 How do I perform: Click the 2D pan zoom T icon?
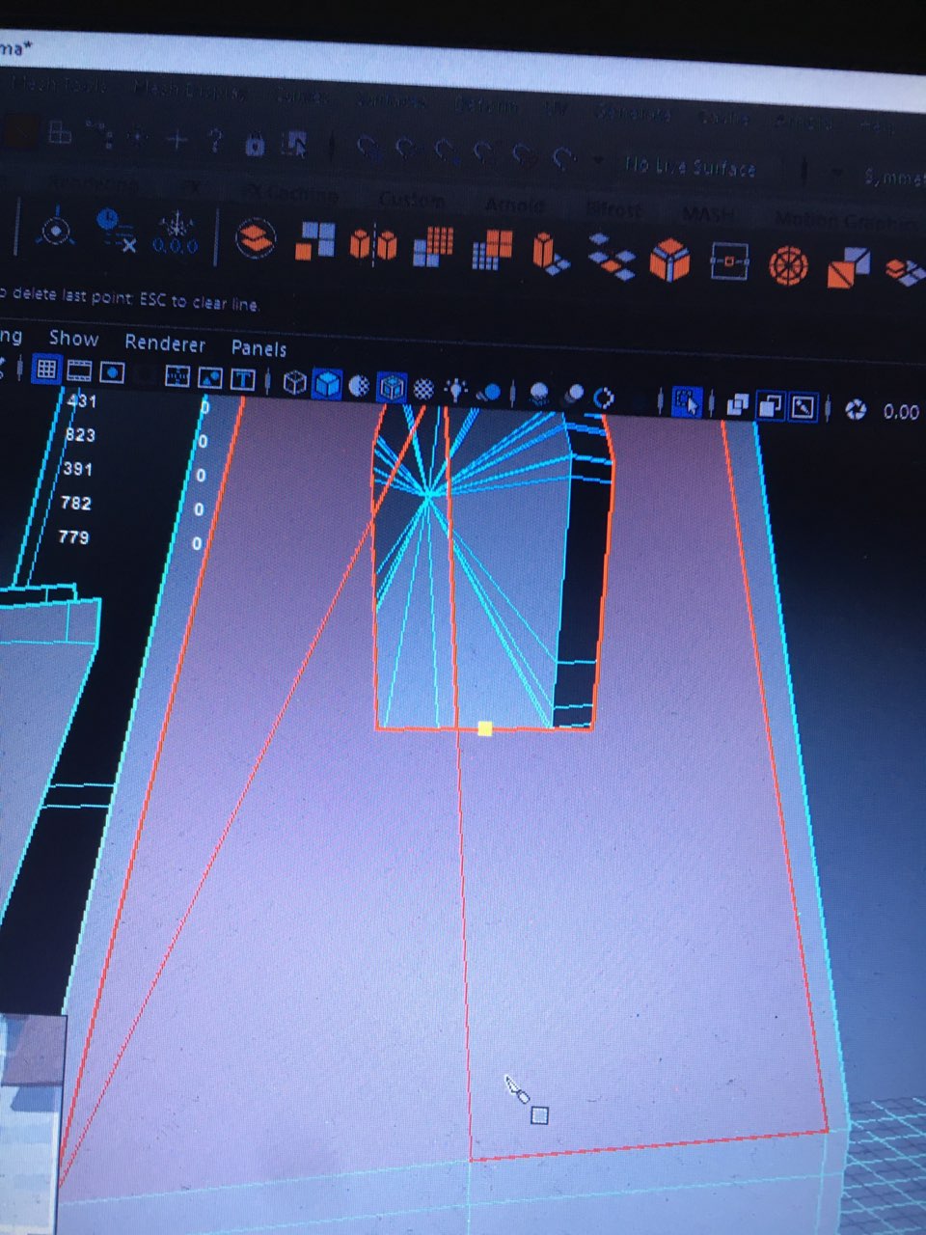click(242, 379)
